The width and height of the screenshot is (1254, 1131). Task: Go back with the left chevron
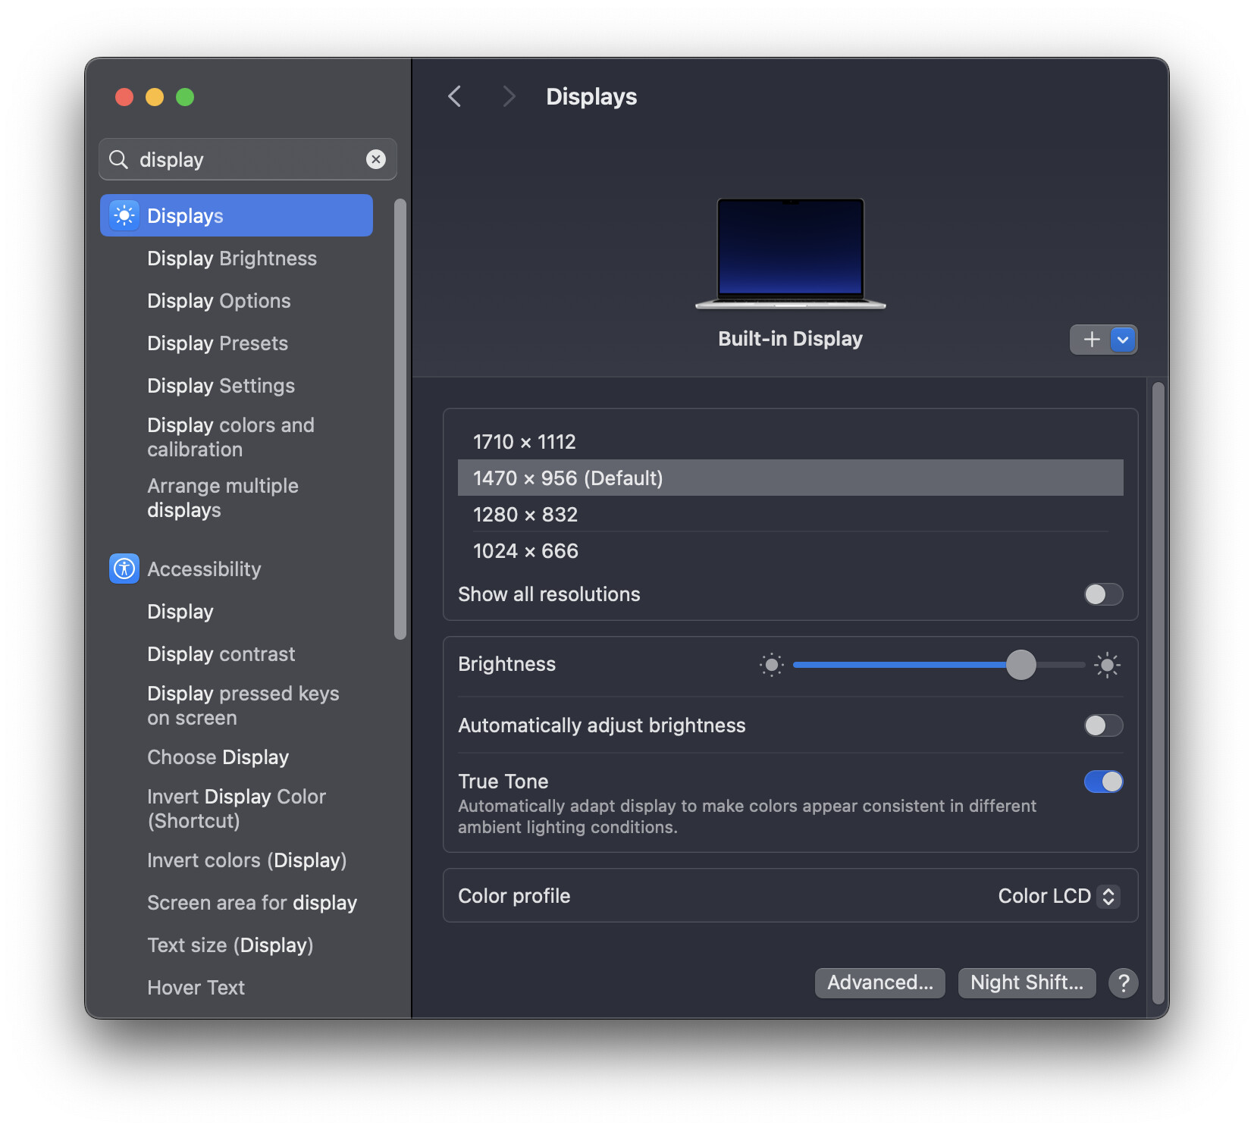(x=455, y=96)
